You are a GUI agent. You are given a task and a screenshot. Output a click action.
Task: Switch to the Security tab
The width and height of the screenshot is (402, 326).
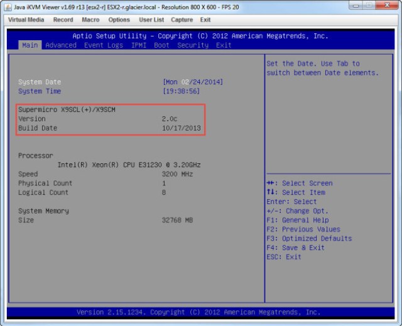[x=193, y=45]
